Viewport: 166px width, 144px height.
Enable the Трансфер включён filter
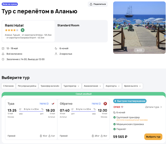[x=50, y=86]
